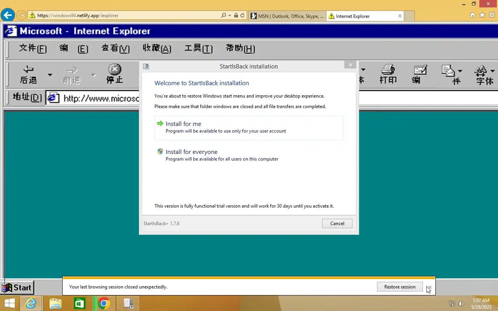Close the StartIsBack installation dialog

click(x=350, y=65)
